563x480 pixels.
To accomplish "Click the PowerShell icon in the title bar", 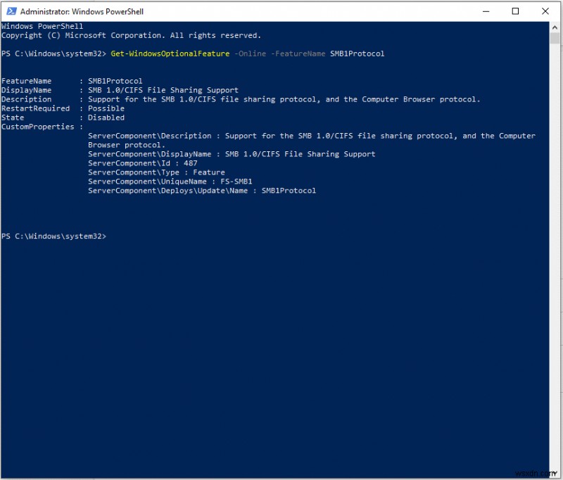I will [10, 12].
